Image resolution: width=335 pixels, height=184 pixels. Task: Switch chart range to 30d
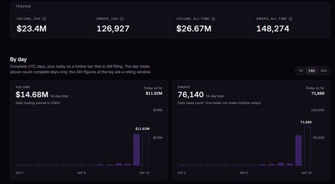pyautogui.click(x=323, y=71)
